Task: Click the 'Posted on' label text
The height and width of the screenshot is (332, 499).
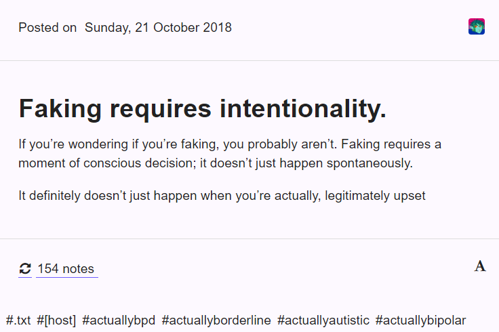Action: pyautogui.click(x=47, y=28)
